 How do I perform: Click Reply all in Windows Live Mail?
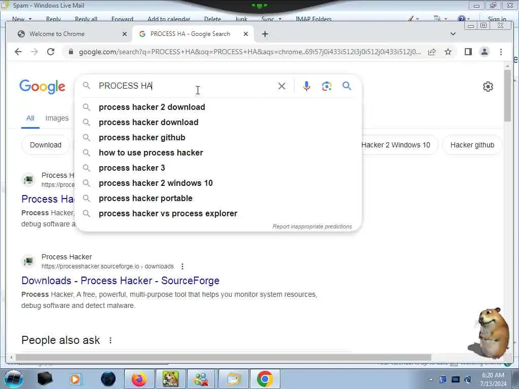click(86, 19)
